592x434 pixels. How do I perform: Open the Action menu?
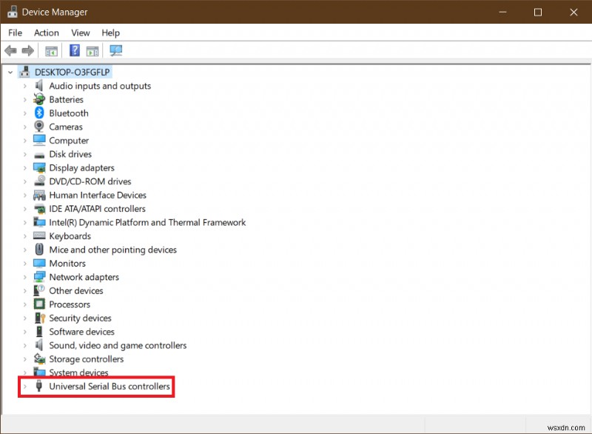[x=46, y=33]
